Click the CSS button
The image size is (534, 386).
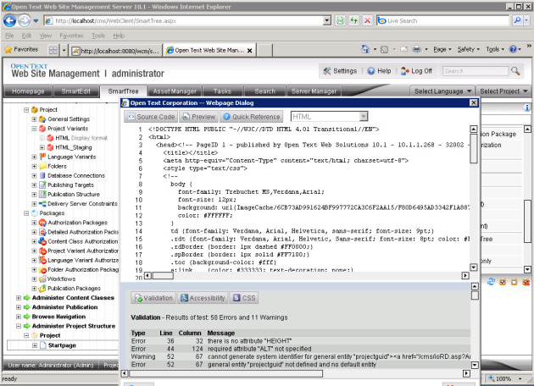(244, 298)
